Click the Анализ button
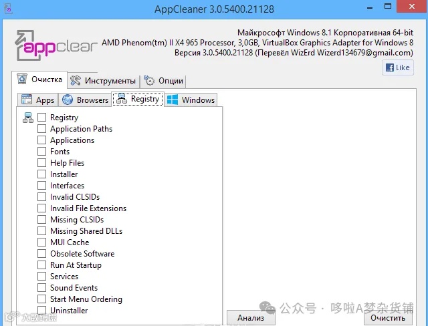The height and width of the screenshot is (326, 428). pyautogui.click(x=251, y=317)
